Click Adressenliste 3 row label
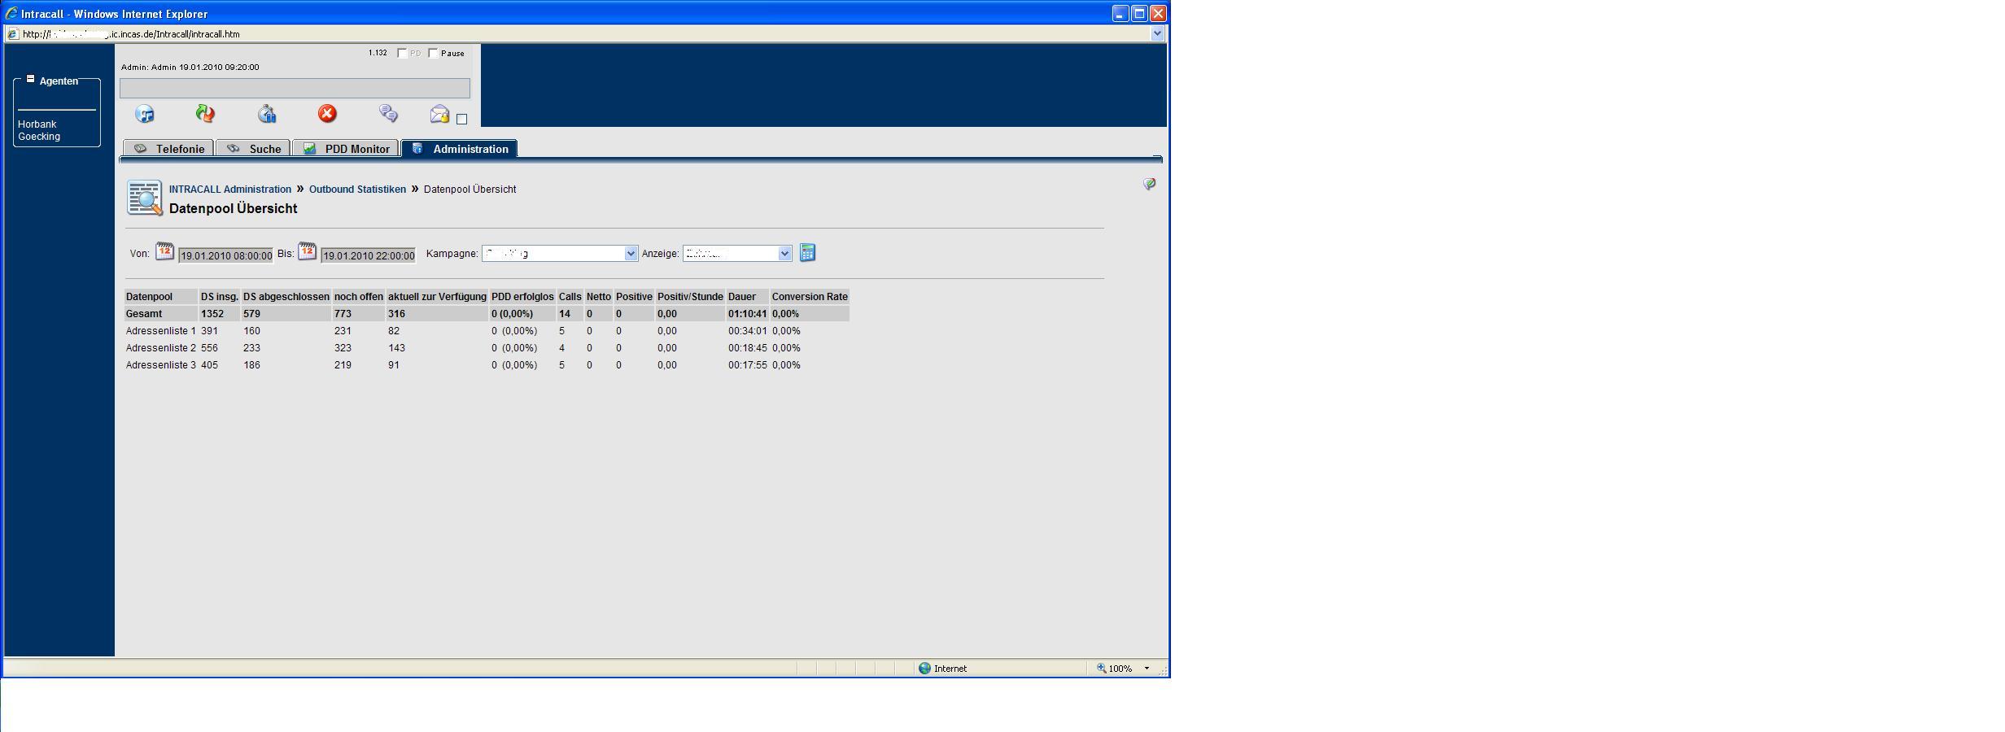The height and width of the screenshot is (732, 2005). (x=161, y=365)
